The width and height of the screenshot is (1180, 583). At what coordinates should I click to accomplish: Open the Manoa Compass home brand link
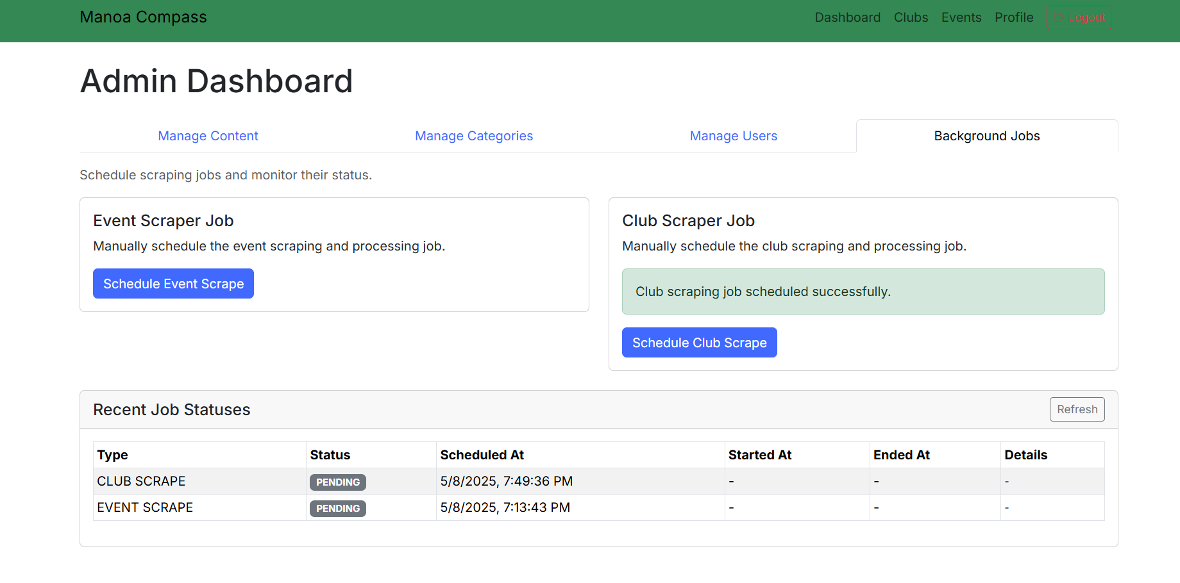(x=143, y=17)
